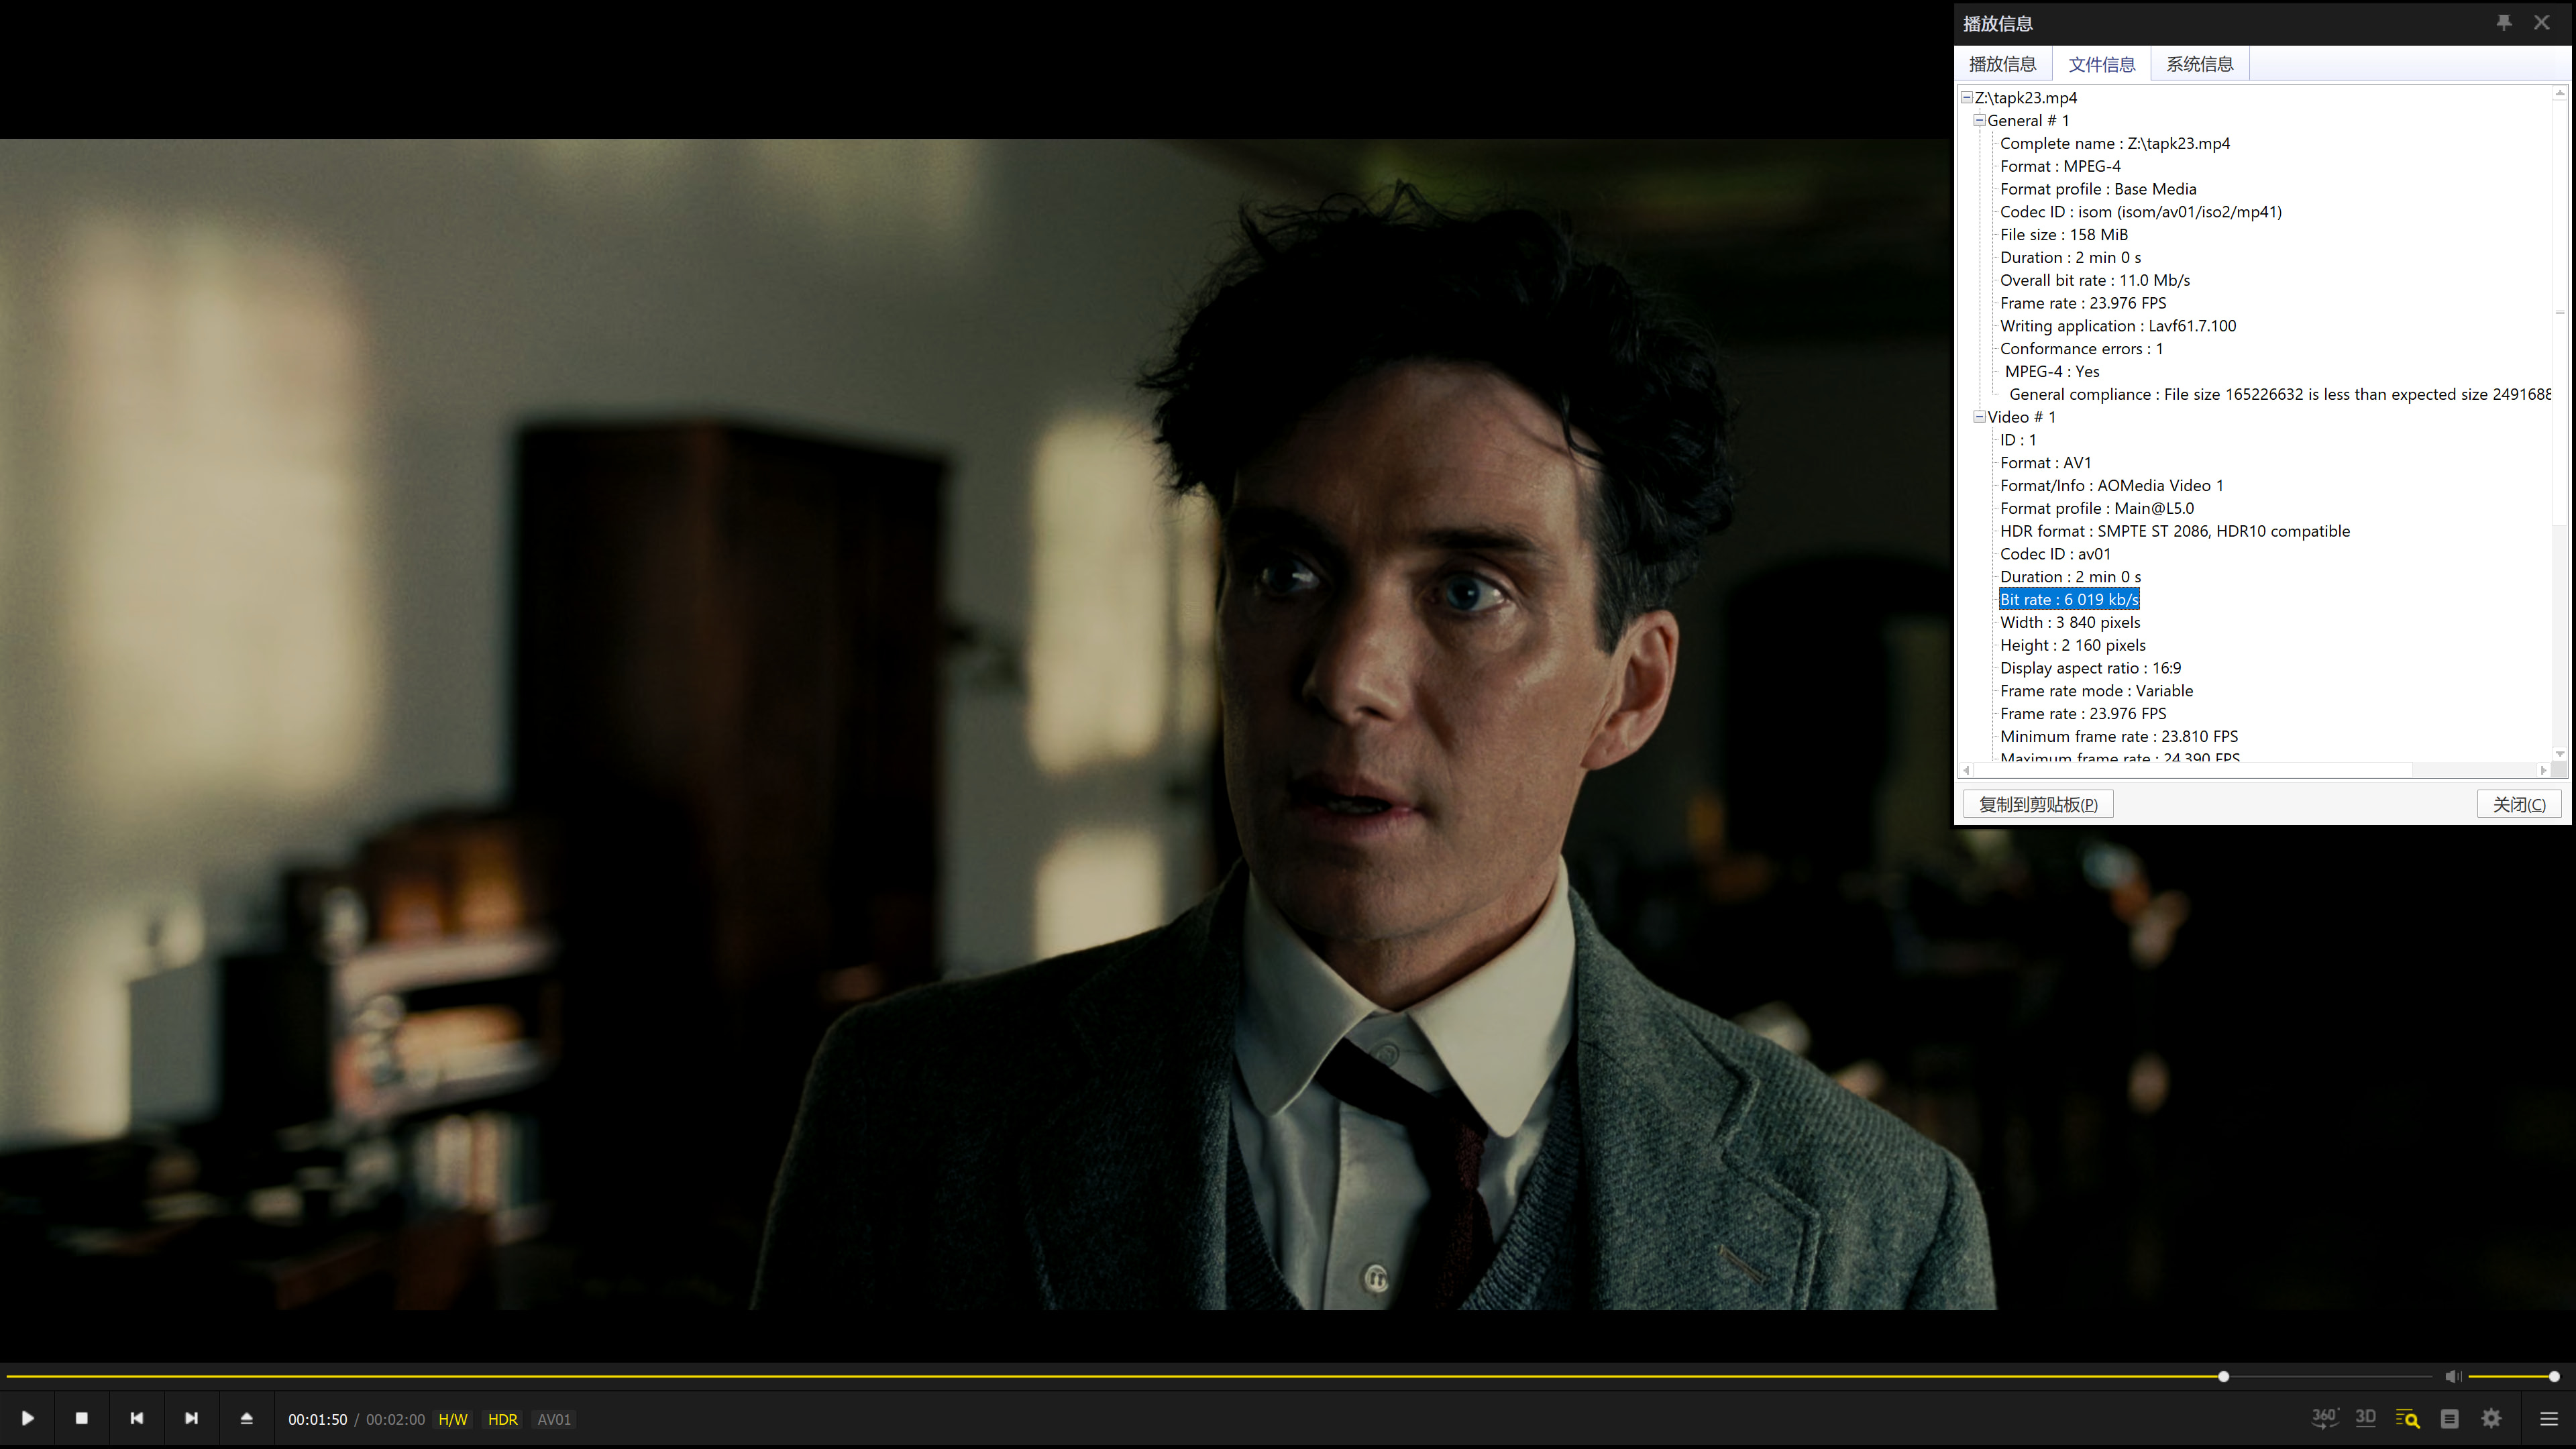This screenshot has height=1449, width=2576.
Task: Skip to previous track
Action: (x=137, y=1418)
